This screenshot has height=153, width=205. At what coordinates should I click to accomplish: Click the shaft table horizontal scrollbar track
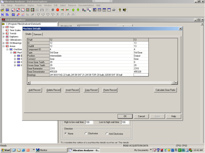[x=101, y=83]
